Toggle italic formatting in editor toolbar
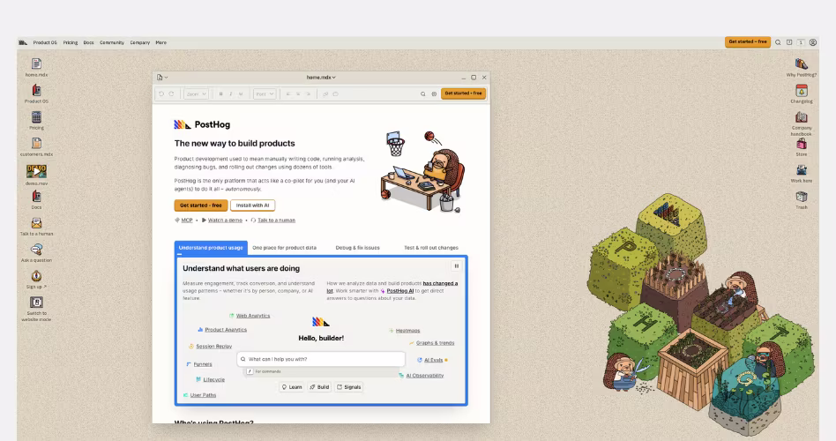836x441 pixels. [x=230, y=93]
